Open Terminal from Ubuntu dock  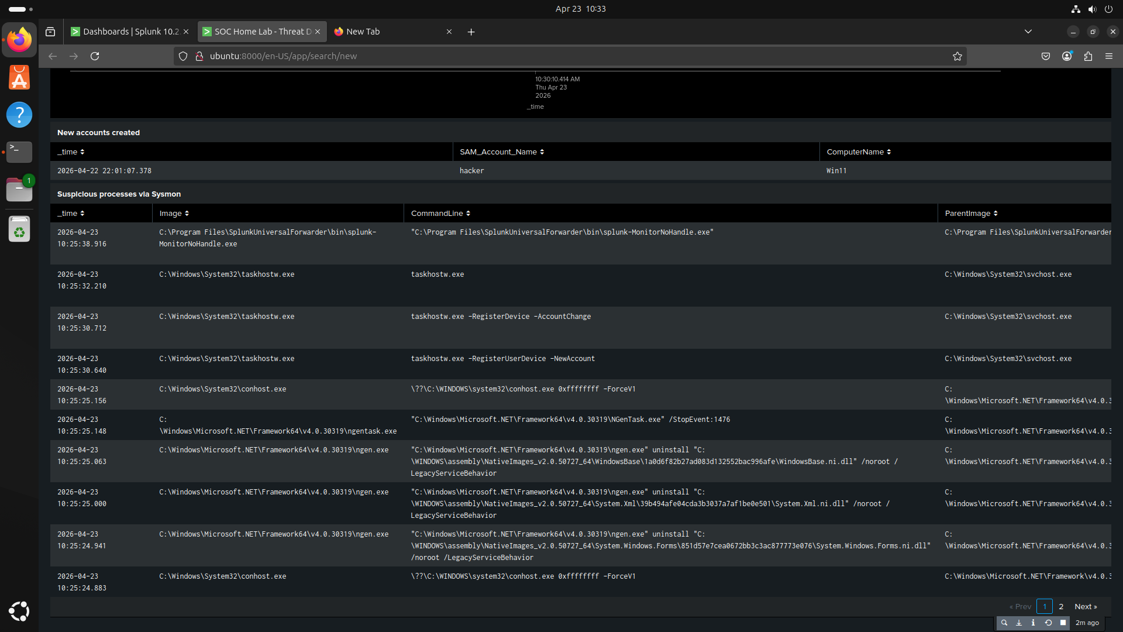19,152
